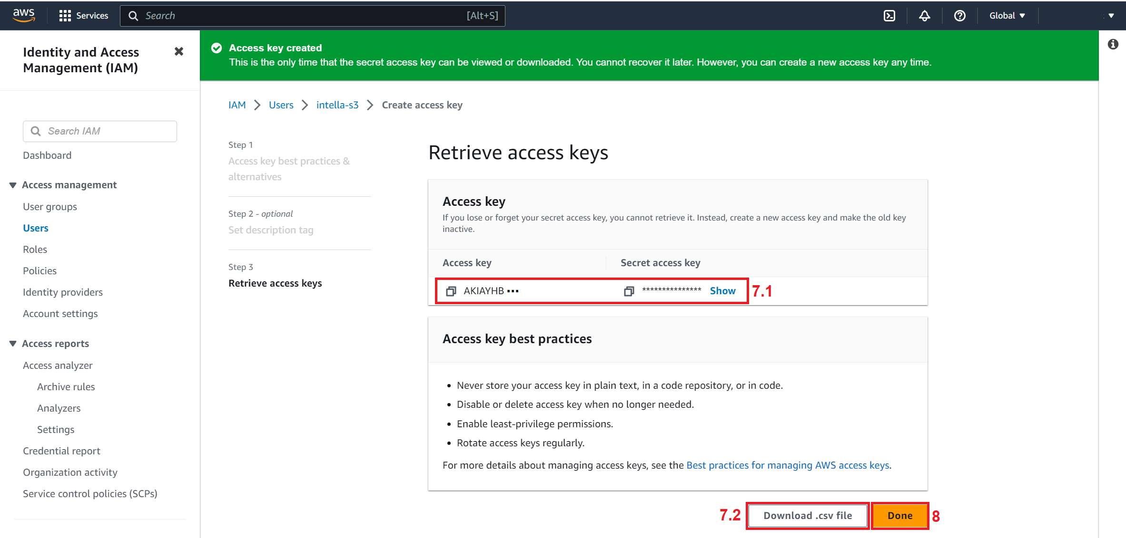The width and height of the screenshot is (1126, 538).
Task: Open the info panel icon
Action: pos(1113,44)
